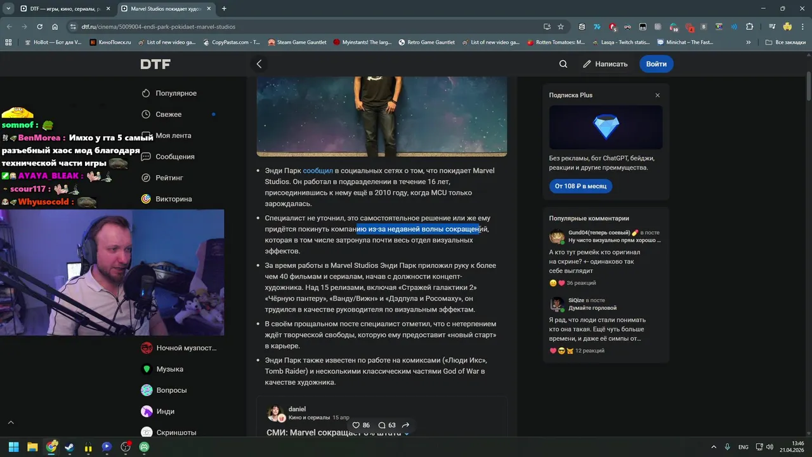Open File Explorer from the taskbar
Viewport: 812px width, 457px height.
point(32,447)
